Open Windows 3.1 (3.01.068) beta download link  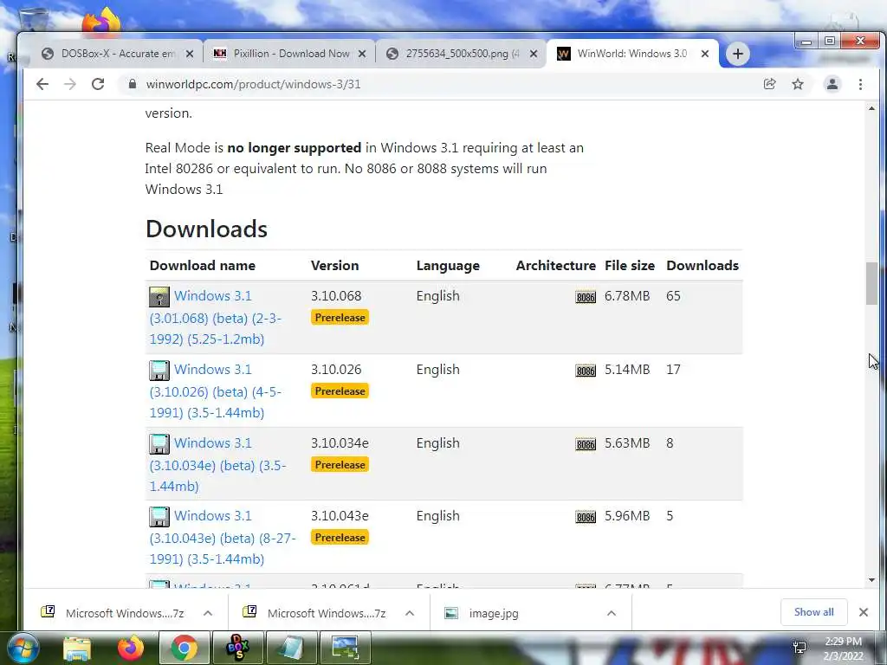click(216, 317)
